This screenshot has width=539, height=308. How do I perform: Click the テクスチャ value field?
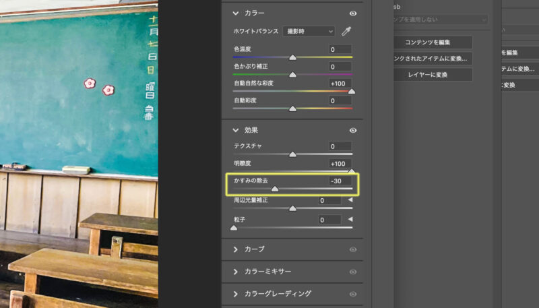[x=340, y=146]
